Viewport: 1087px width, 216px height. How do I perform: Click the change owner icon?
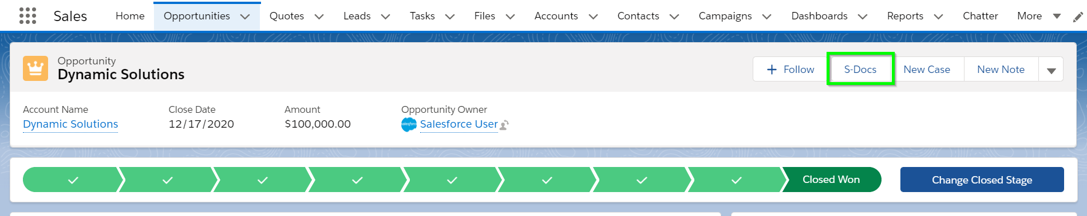pyautogui.click(x=504, y=125)
